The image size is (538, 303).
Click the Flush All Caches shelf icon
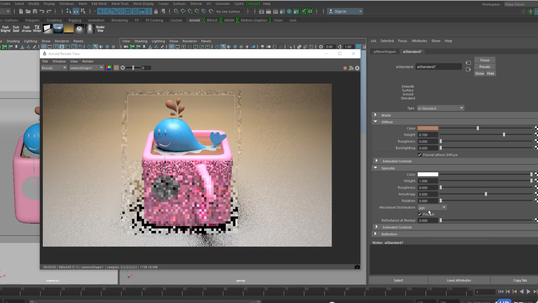tap(26, 28)
